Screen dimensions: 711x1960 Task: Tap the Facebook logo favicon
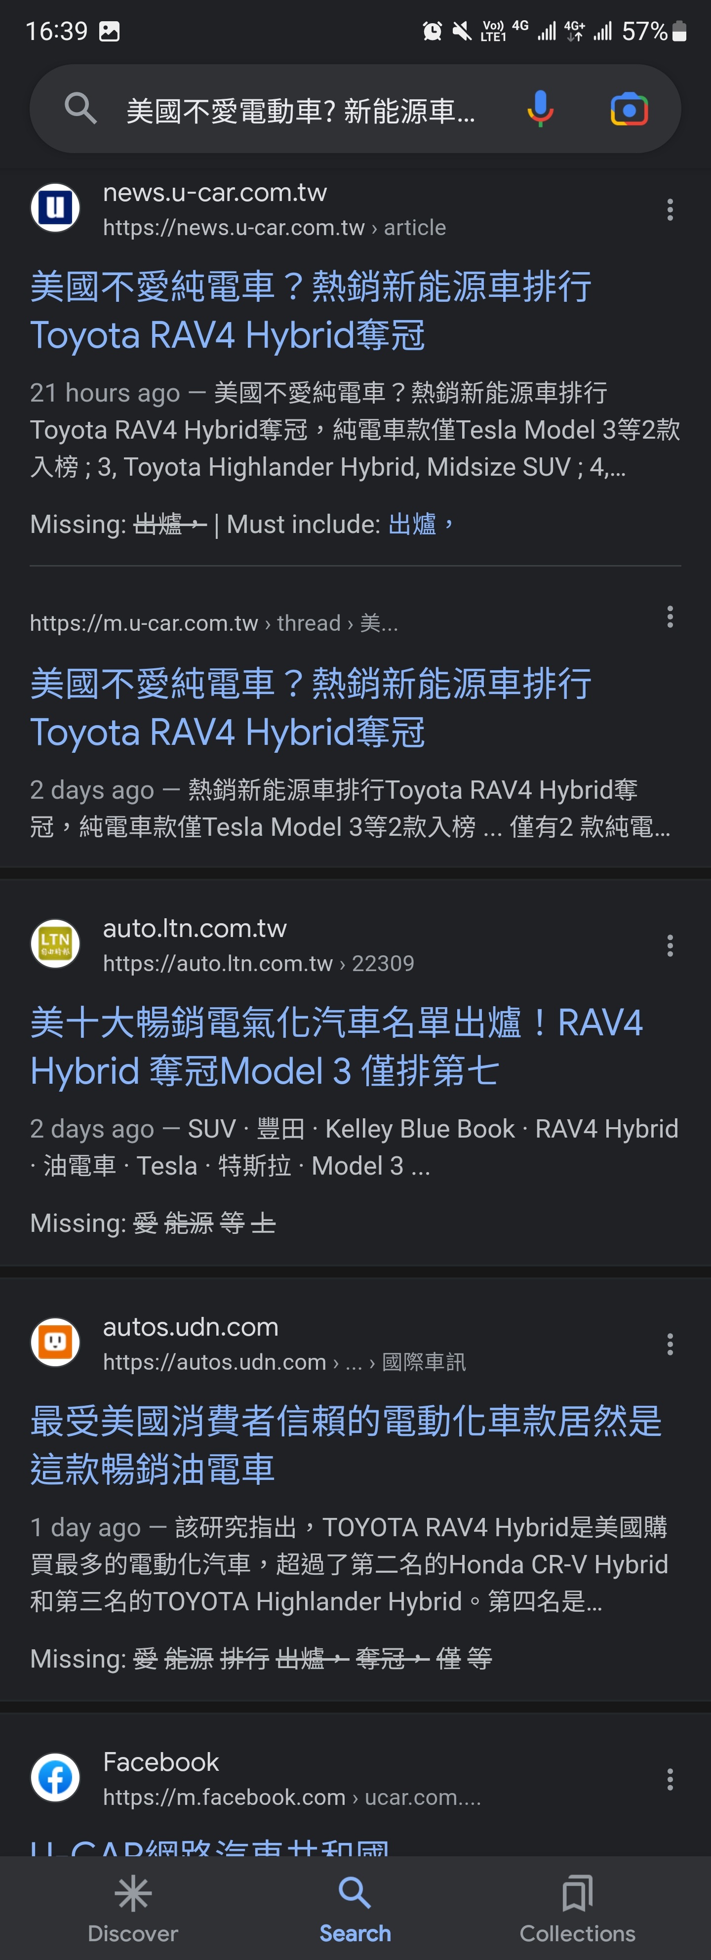click(x=55, y=1777)
